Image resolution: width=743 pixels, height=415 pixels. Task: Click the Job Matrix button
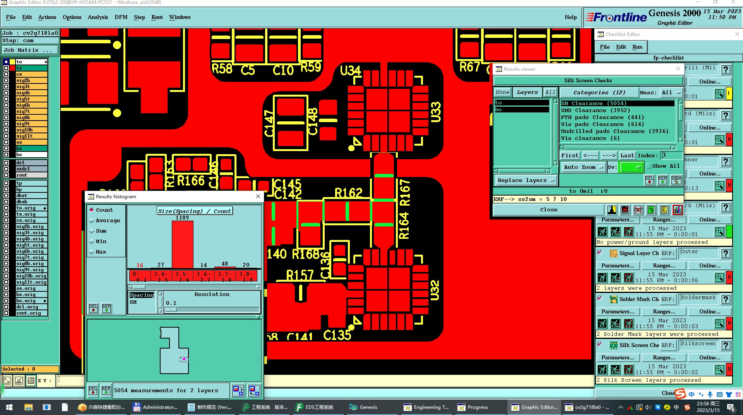30,50
